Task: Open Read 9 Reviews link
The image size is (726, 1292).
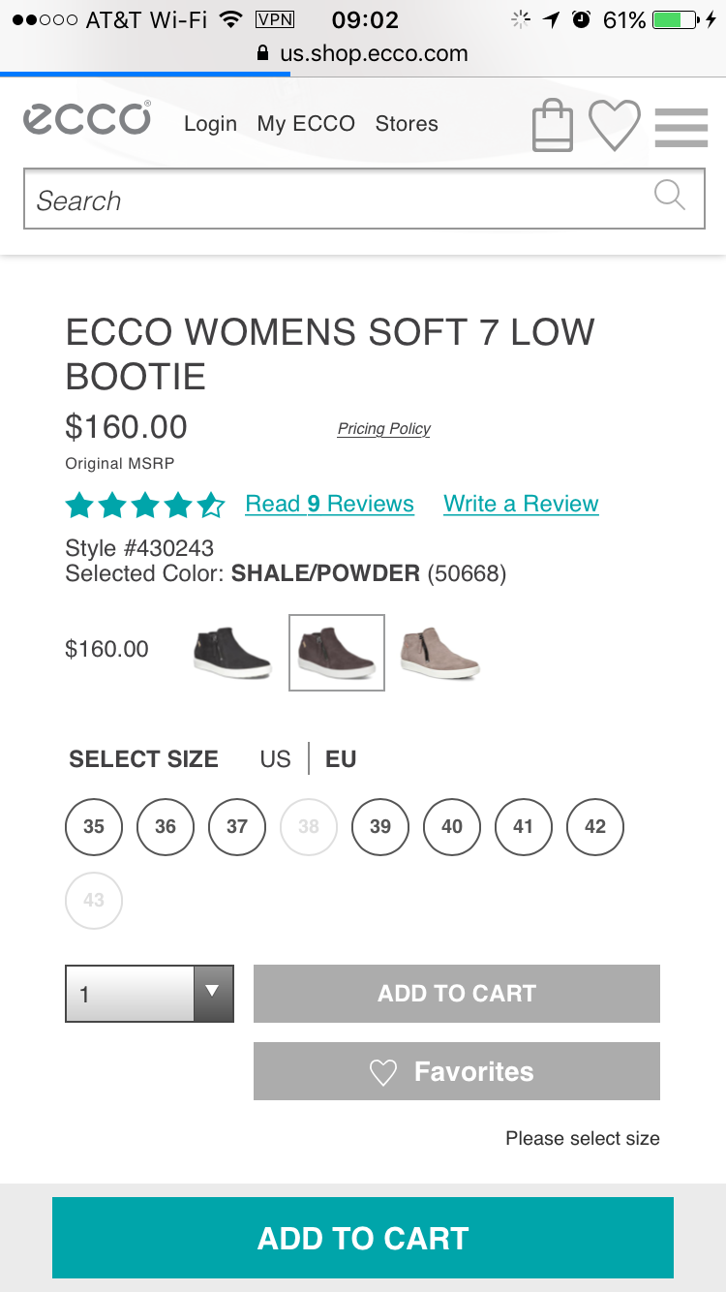Action: (329, 504)
